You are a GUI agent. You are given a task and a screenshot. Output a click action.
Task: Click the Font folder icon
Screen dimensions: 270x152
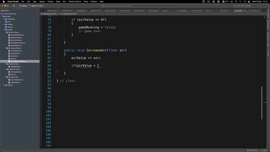click(x=6, y=22)
